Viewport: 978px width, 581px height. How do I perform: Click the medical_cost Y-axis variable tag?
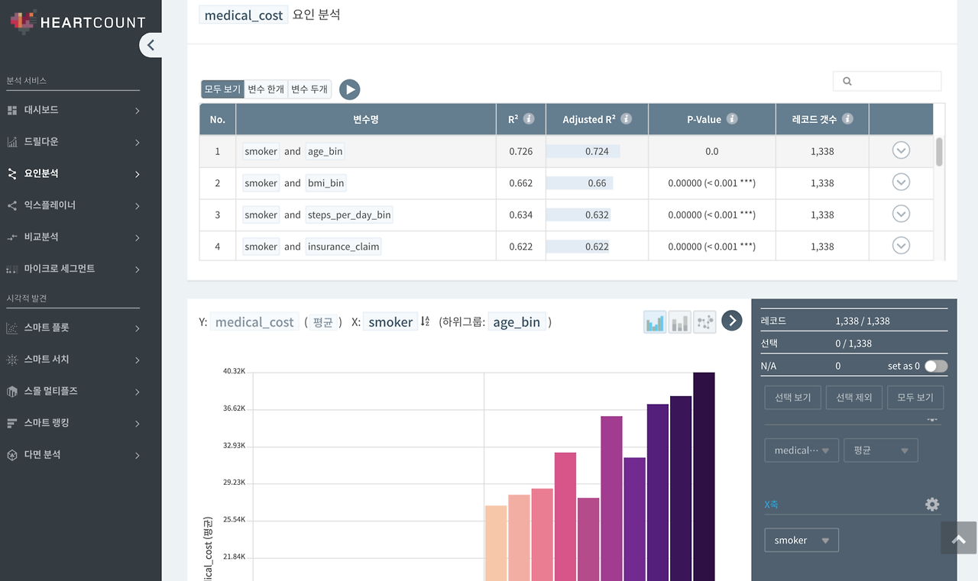pyautogui.click(x=254, y=322)
